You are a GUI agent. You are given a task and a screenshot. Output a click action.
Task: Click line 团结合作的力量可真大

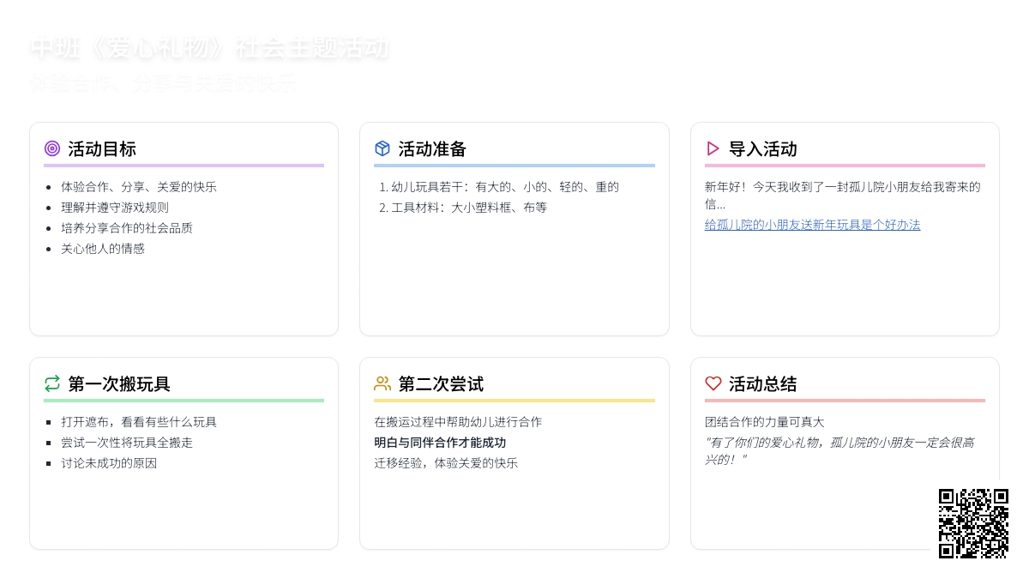click(765, 422)
